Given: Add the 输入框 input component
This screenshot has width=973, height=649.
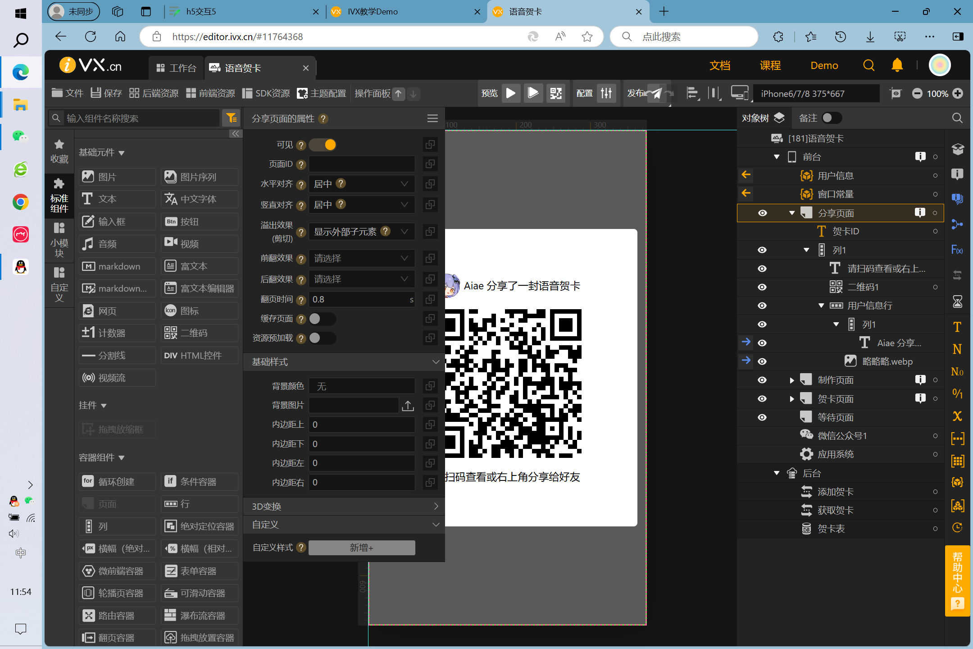Looking at the screenshot, I should pos(117,221).
